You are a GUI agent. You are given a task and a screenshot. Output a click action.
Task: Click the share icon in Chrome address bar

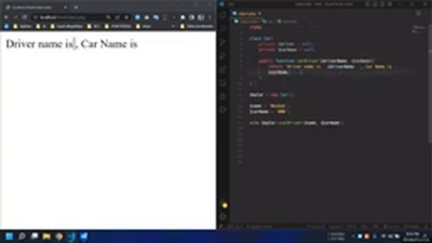tap(117, 18)
